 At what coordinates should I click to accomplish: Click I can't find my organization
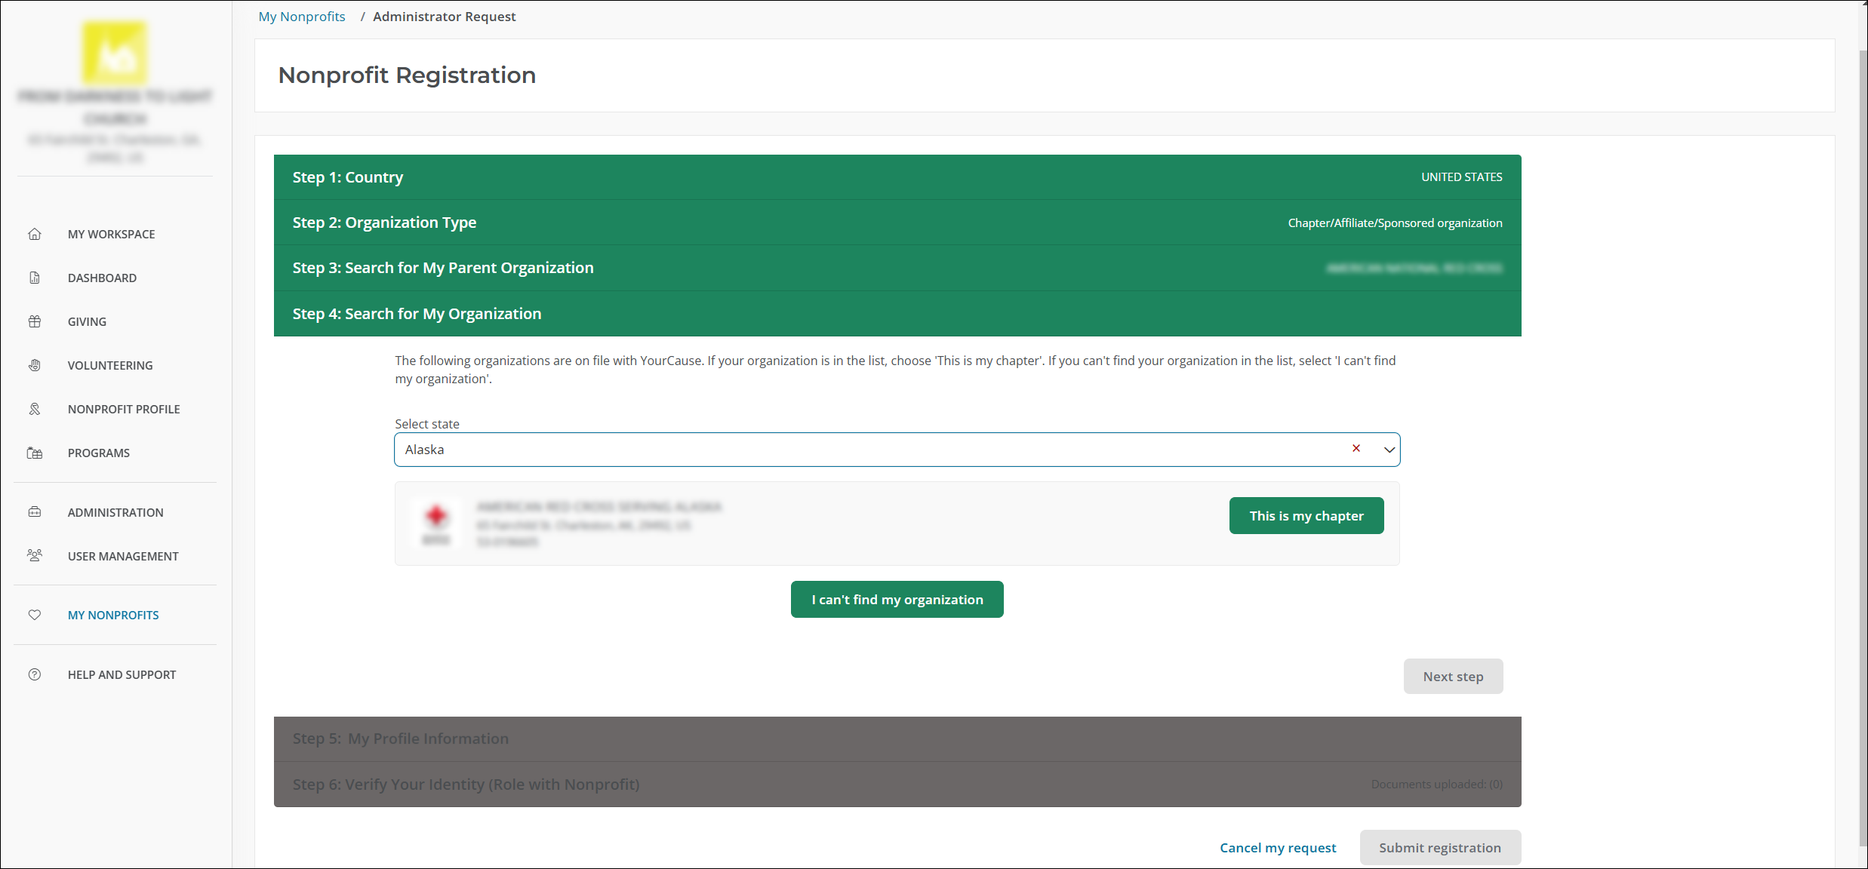pyautogui.click(x=897, y=600)
